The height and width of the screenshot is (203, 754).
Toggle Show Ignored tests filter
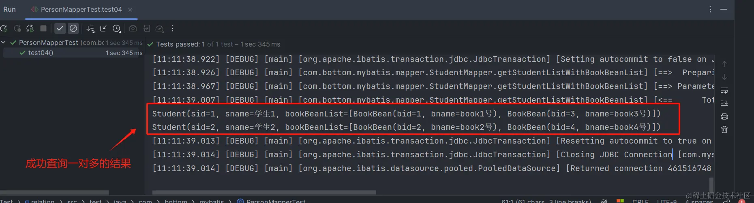click(73, 28)
